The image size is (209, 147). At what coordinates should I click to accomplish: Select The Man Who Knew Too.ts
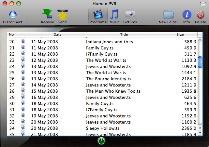113,91
